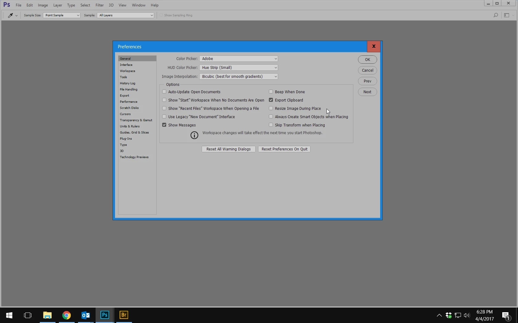Open the Image Interpolation dropdown
518x323 pixels.
pos(239,76)
